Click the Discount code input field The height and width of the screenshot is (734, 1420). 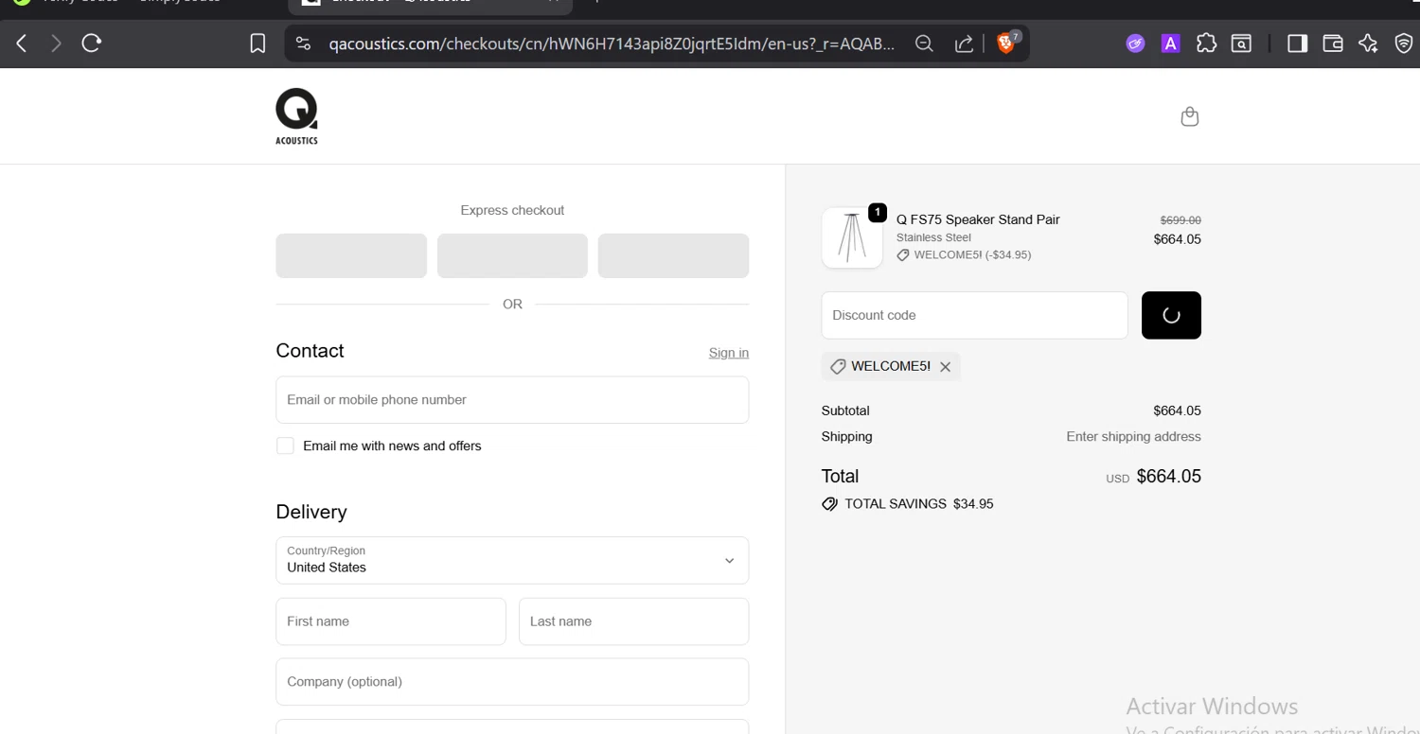pos(975,315)
